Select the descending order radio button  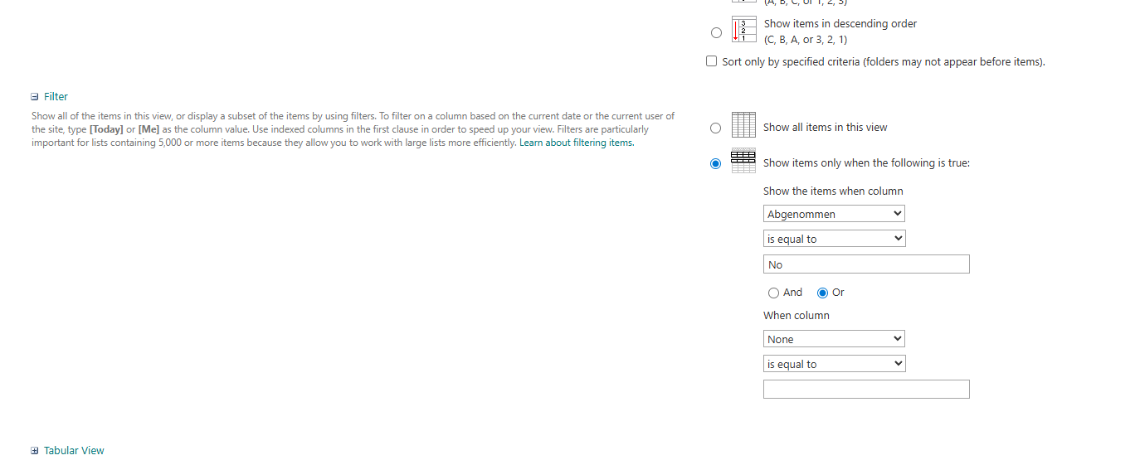click(x=716, y=32)
